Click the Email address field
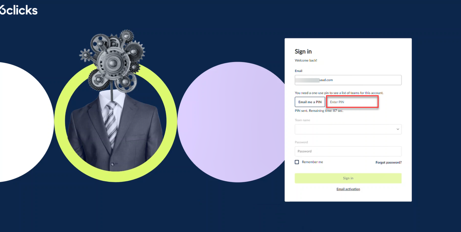Viewport: 461px width, 232px height. point(348,80)
